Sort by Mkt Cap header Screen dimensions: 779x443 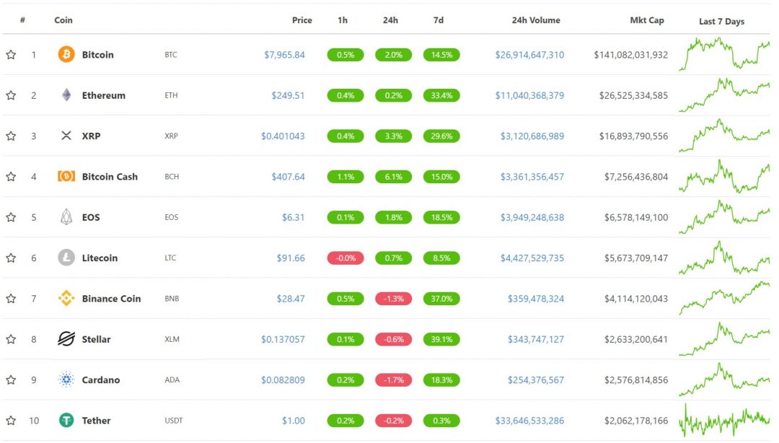click(x=646, y=20)
